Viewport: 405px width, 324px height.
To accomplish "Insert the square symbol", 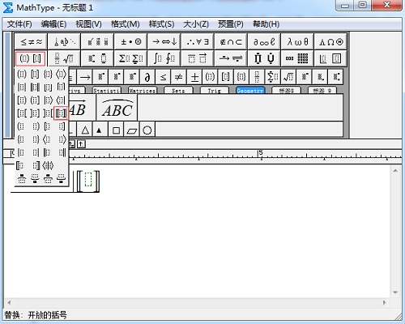I will (x=116, y=130).
